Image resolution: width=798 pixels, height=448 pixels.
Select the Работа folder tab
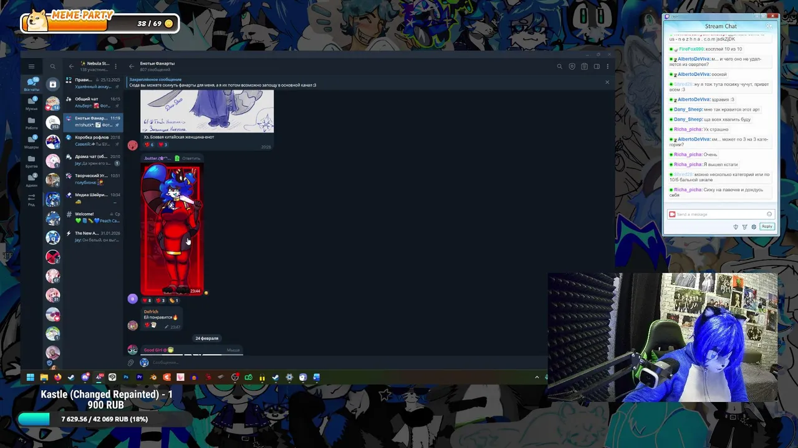point(31,123)
